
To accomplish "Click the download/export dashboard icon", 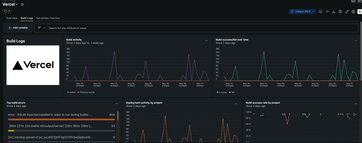I will 334,11.
